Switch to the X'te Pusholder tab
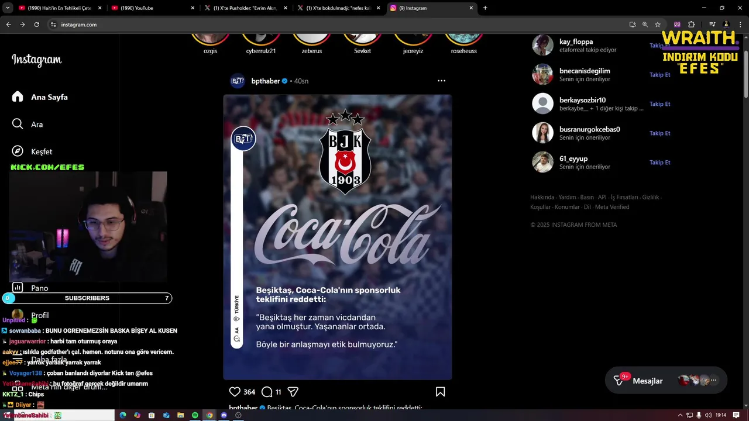Viewport: 749px width, 421px height. point(245,8)
